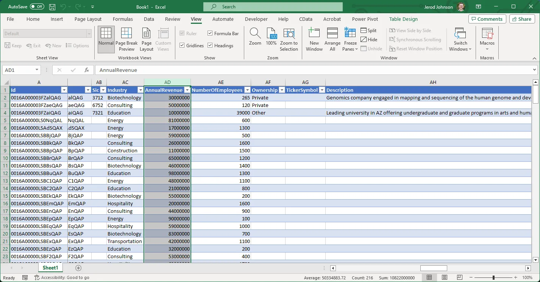
Task: Click the Share button
Action: [x=522, y=19]
